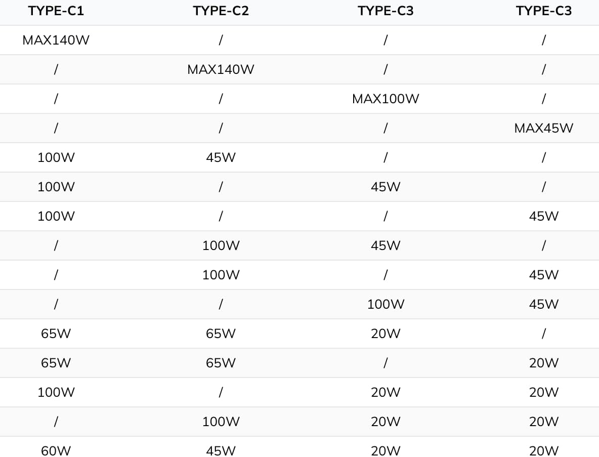Screen dimensions: 599x457
Task: Select 45W in TYPE-C2 column, bottom row
Action: 221,451
